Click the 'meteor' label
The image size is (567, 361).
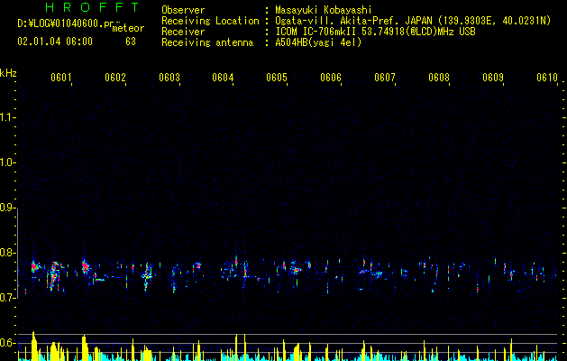(128, 28)
